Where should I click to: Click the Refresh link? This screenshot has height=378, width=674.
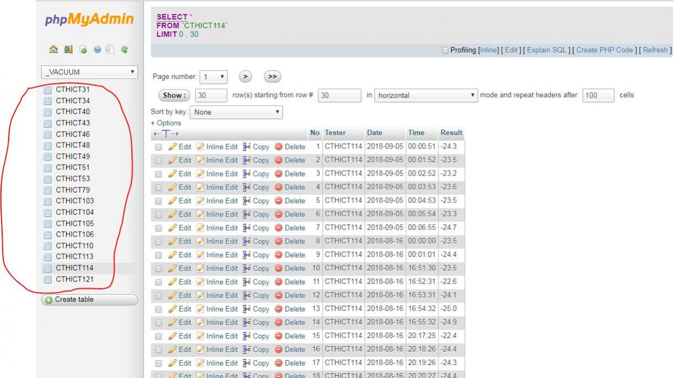click(656, 50)
